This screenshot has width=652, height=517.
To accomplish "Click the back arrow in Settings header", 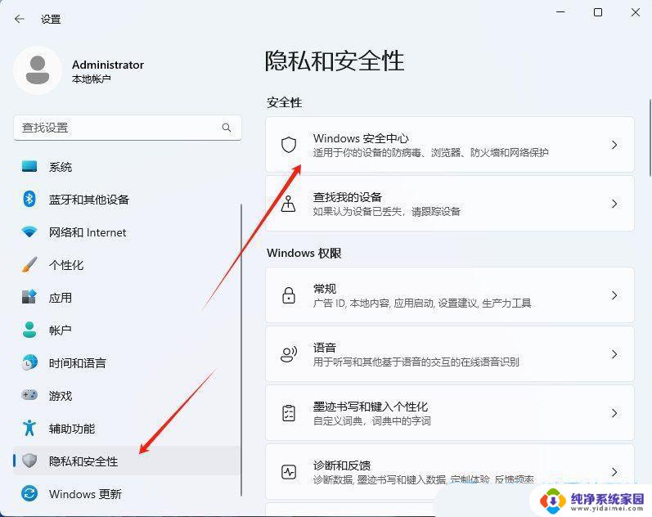I will point(20,19).
